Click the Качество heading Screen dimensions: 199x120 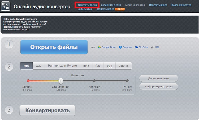77,75
